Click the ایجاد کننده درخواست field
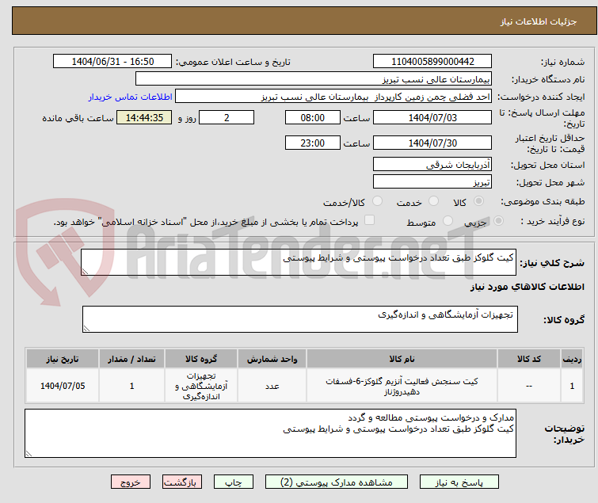The width and height of the screenshot is (598, 503). point(333,97)
